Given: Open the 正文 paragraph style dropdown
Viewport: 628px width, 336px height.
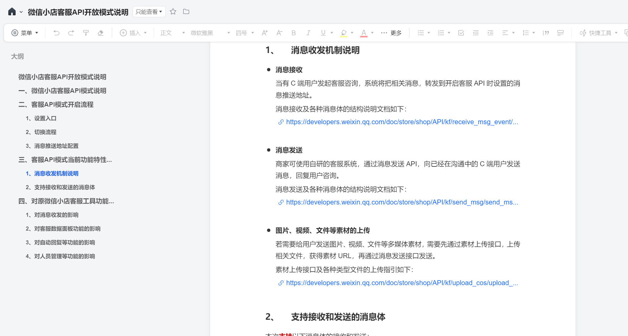Looking at the screenshot, I should click(x=173, y=33).
